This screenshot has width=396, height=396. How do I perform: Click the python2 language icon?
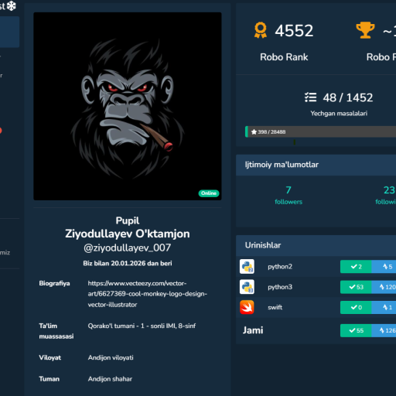(x=247, y=266)
